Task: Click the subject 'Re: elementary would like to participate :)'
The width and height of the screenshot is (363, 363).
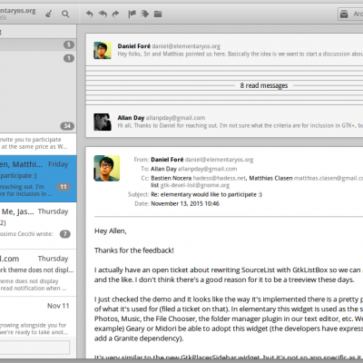Action: tap(206, 194)
